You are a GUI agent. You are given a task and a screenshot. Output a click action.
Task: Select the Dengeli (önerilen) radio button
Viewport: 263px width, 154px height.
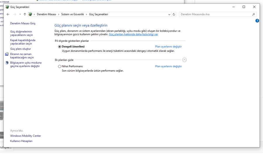pyautogui.click(x=60, y=47)
